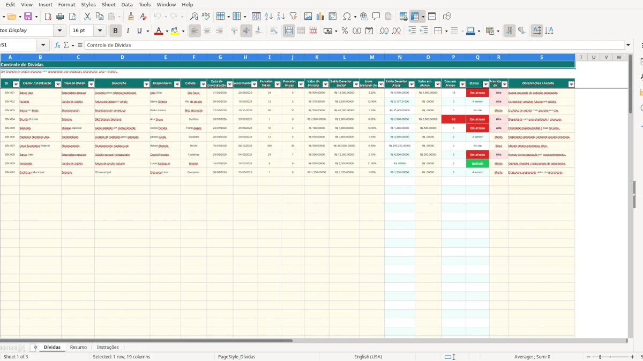Insert a chart

point(320,17)
